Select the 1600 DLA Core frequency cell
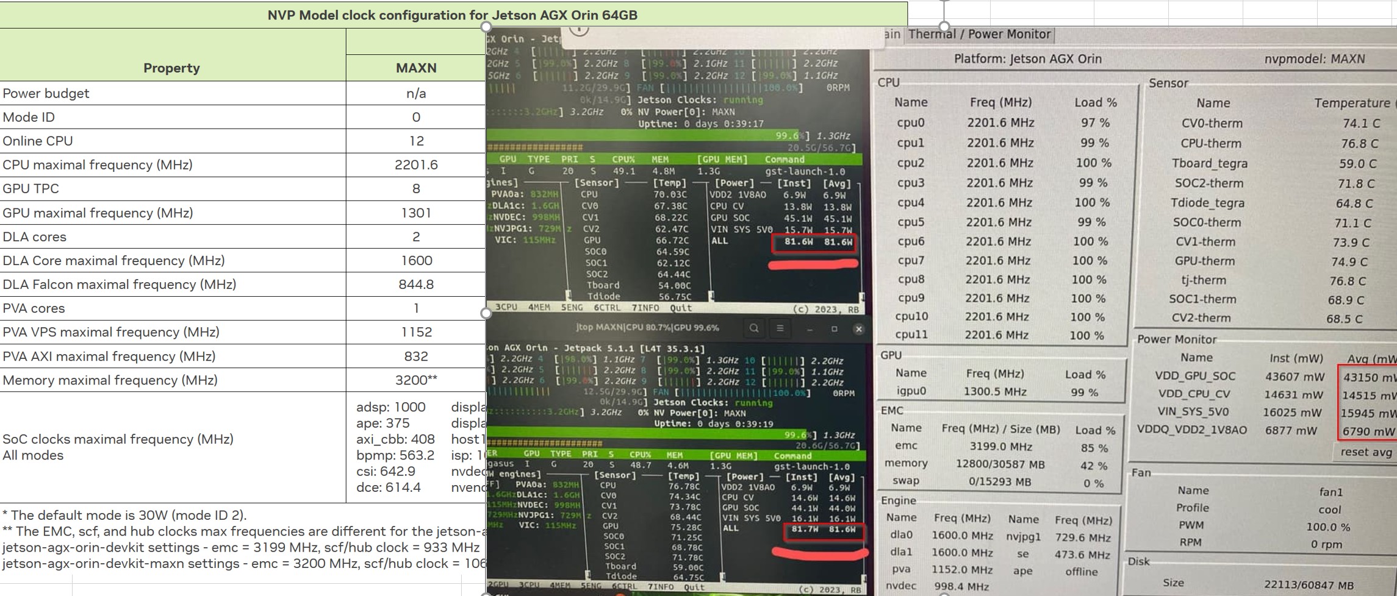This screenshot has height=596, width=1397. pyautogui.click(x=416, y=260)
